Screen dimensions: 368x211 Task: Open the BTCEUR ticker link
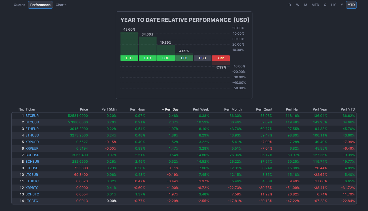(32, 116)
